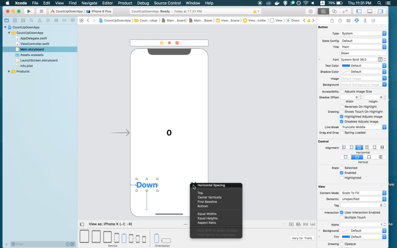Toggle the debug area panel
The width and height of the screenshot is (397, 248).
coord(369,11)
